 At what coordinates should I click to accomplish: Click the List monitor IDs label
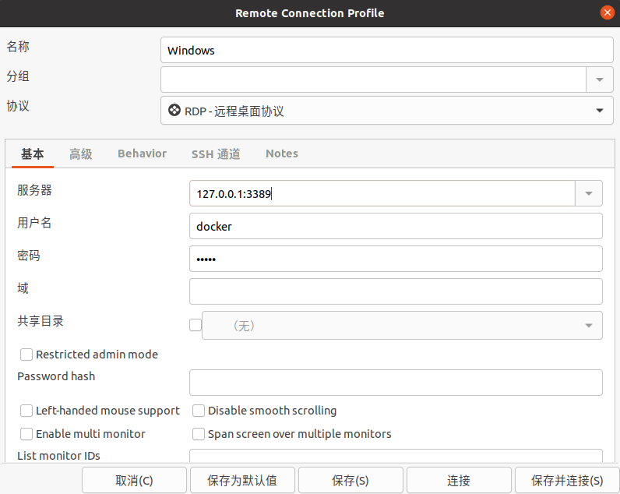click(58, 456)
